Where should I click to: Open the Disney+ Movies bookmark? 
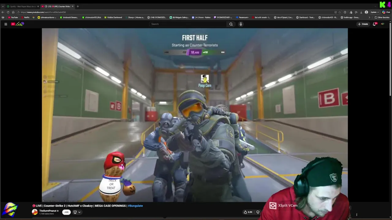(x=134, y=17)
